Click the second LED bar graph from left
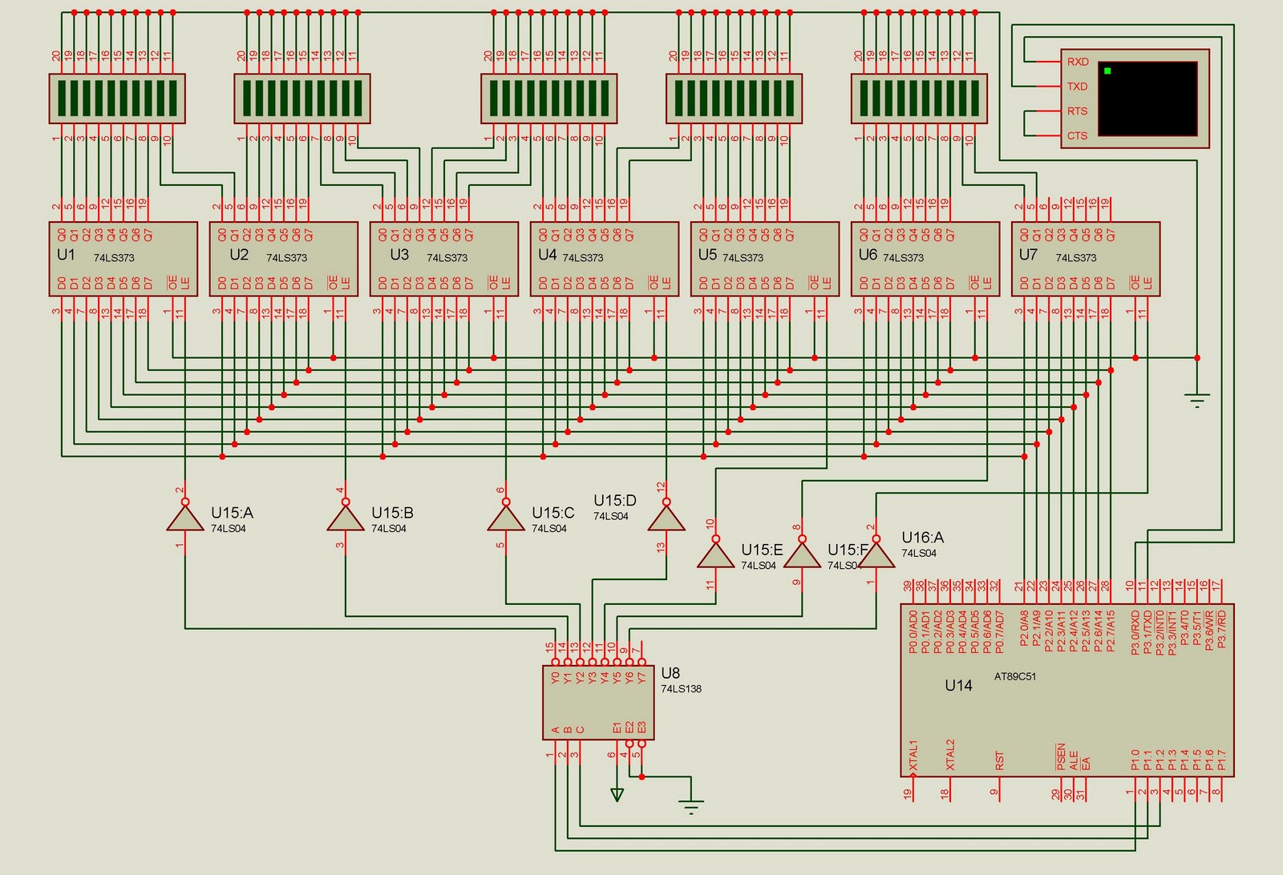The height and width of the screenshot is (875, 1283). 302,99
